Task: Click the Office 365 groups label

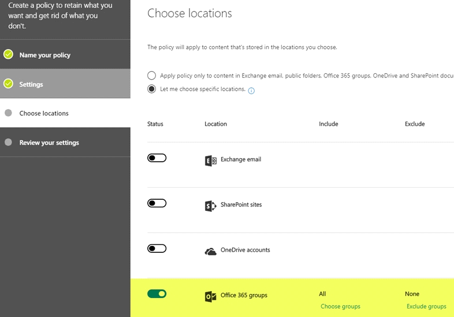Action: [244, 295]
